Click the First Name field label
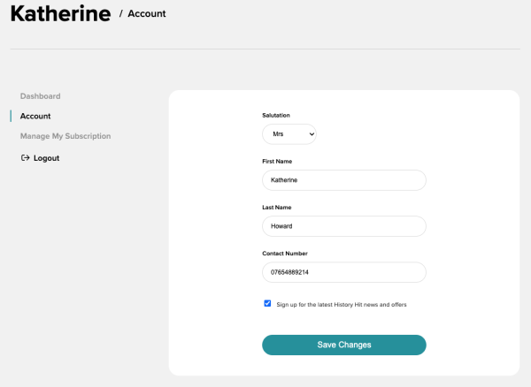This screenshot has width=531, height=387. (x=277, y=162)
